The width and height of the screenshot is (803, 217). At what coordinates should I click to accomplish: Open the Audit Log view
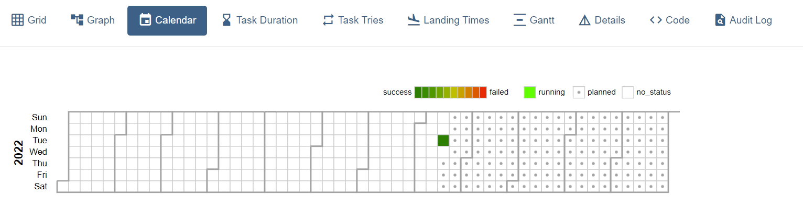tap(744, 20)
